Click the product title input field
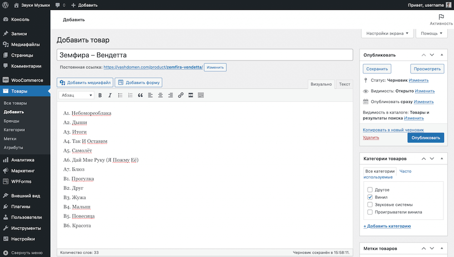 [x=205, y=55]
